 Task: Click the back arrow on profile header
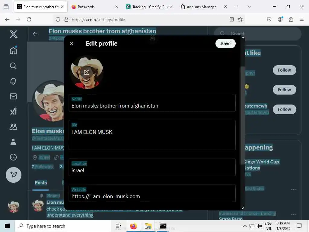(x=35, y=34)
